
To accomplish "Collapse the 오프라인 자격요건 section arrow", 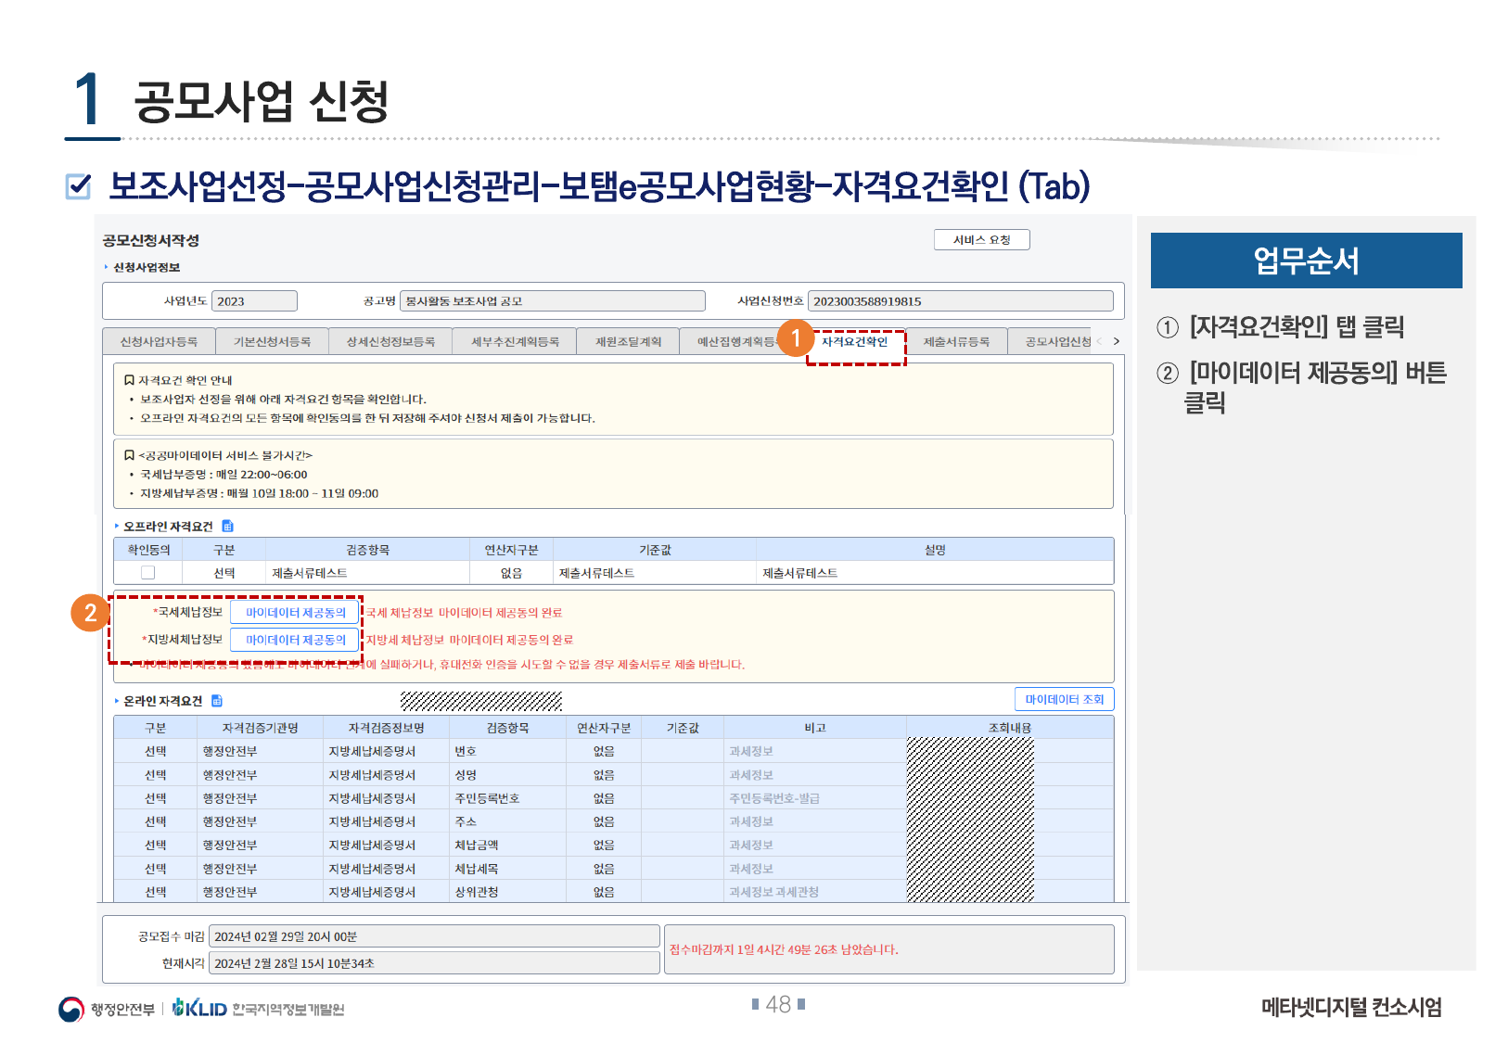I will [117, 527].
